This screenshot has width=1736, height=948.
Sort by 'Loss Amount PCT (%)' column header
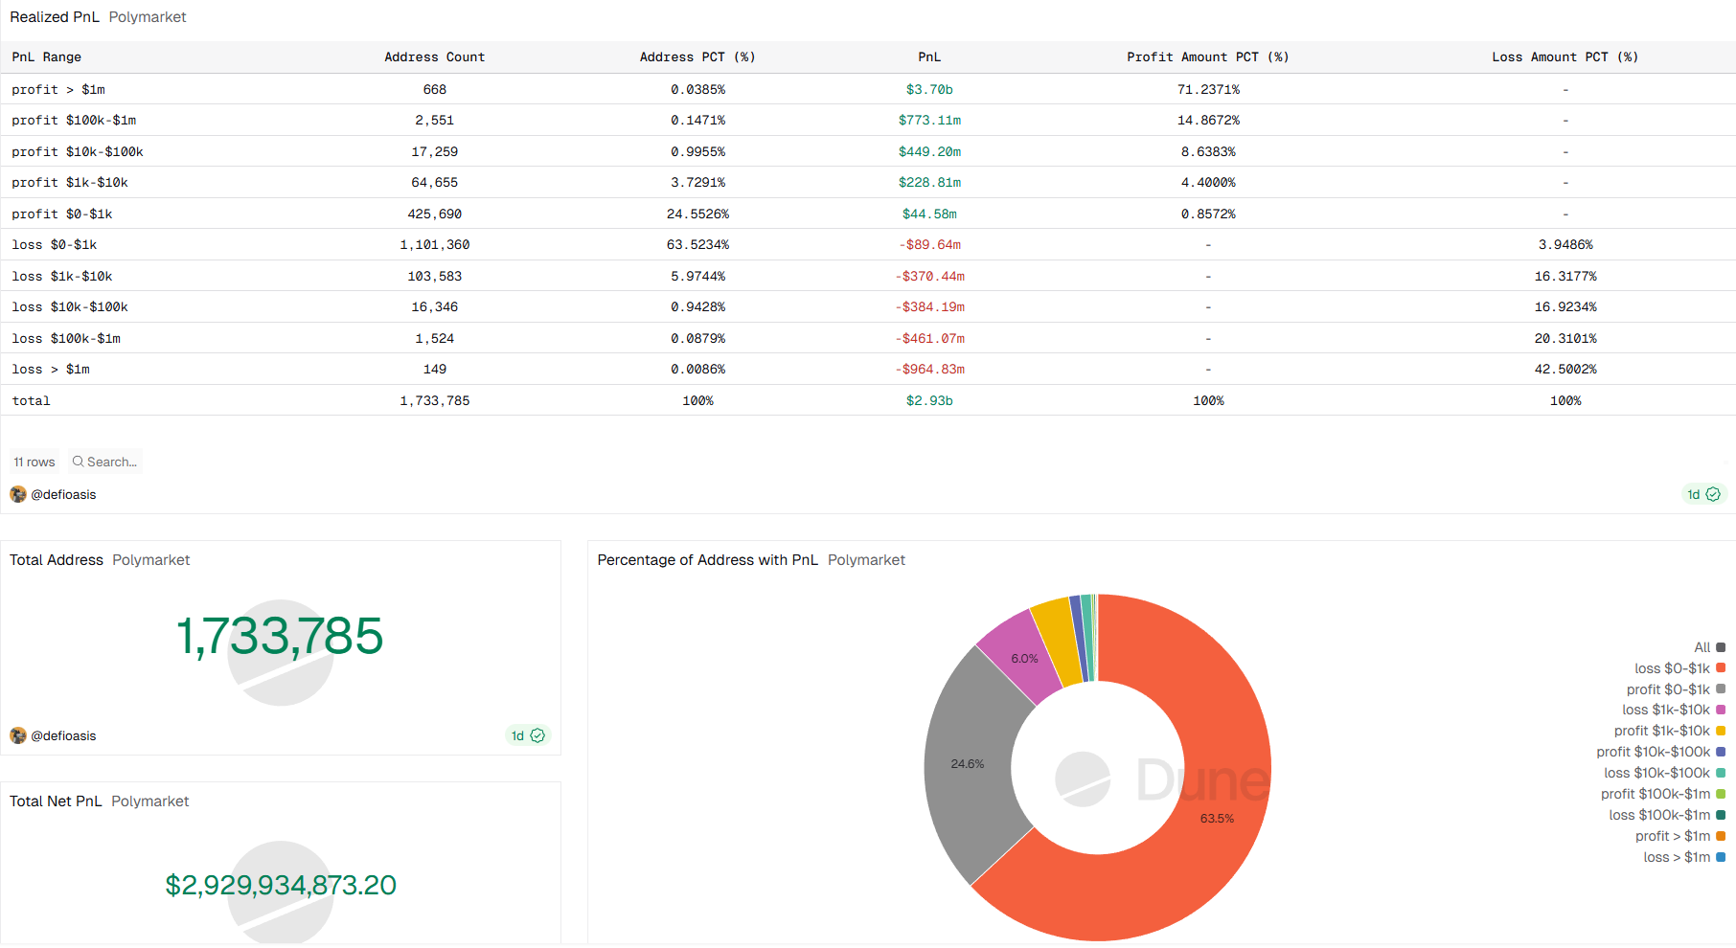[x=1565, y=57]
